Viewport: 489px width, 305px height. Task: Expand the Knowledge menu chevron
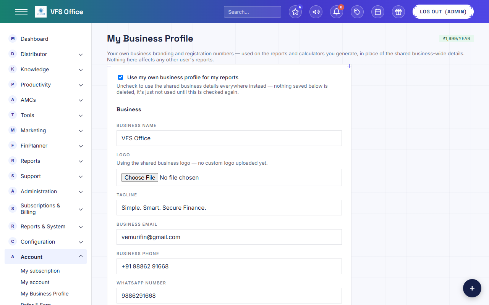coord(81,70)
